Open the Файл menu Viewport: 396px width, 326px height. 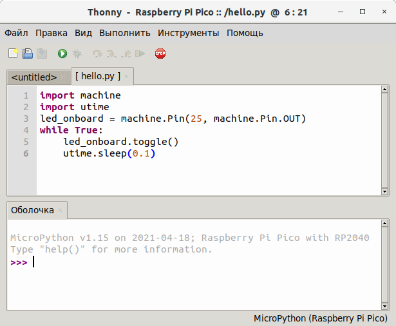point(16,33)
